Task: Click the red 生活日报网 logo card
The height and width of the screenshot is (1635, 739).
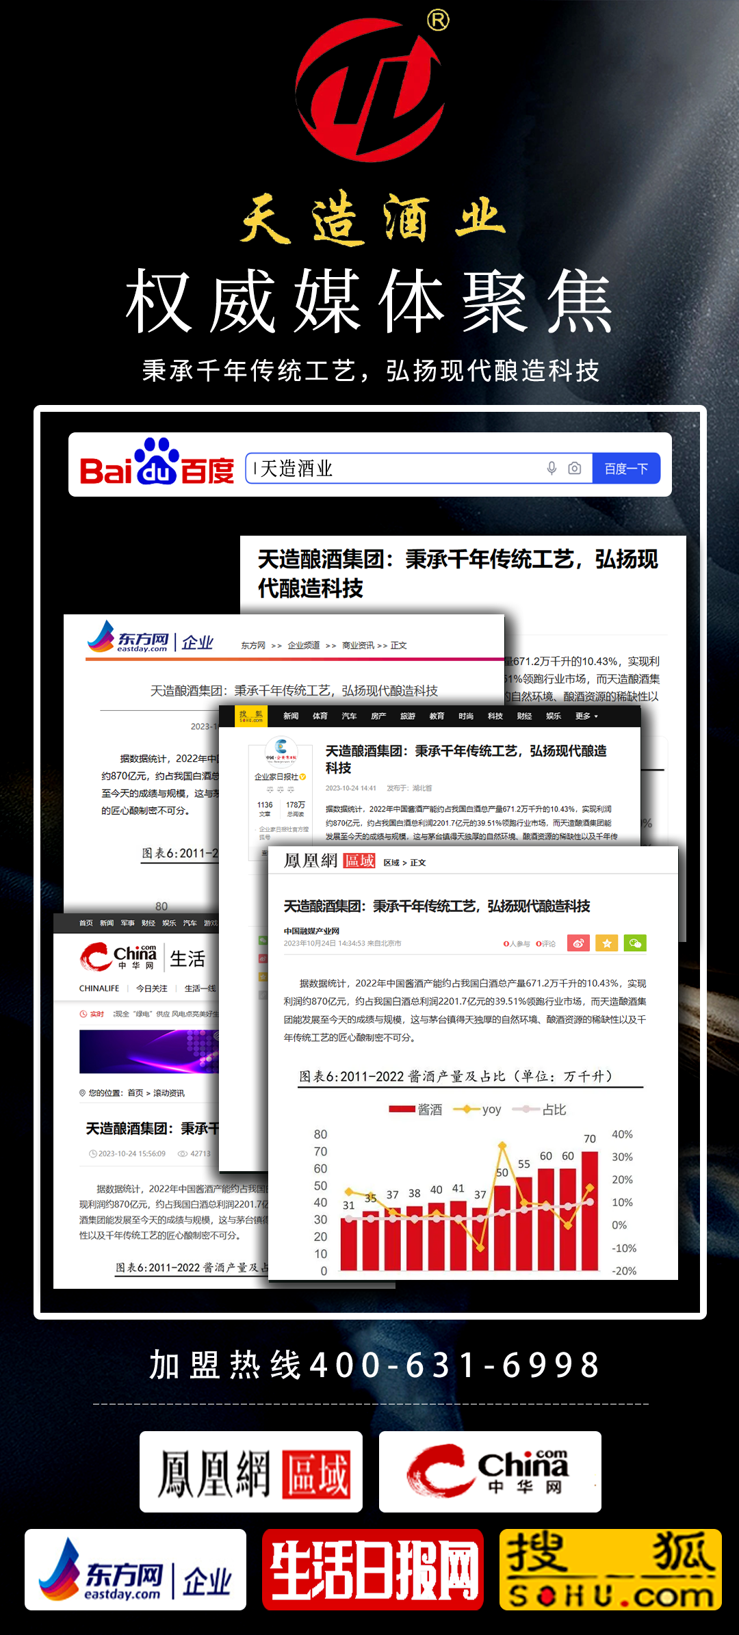Action: [373, 1569]
